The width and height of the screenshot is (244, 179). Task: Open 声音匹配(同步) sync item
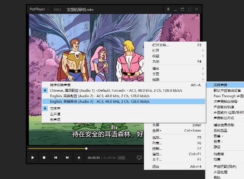tap(225, 167)
